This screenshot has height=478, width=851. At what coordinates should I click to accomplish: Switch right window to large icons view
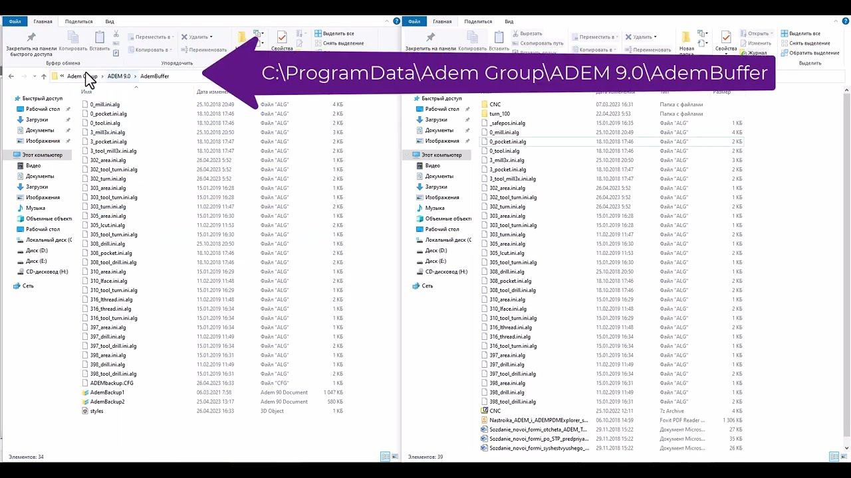[843, 457]
